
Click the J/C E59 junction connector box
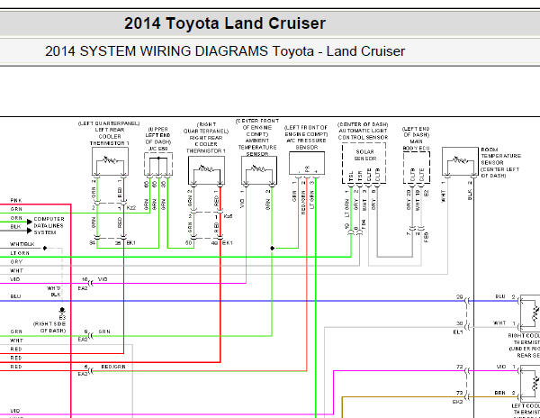pyautogui.click(x=158, y=165)
